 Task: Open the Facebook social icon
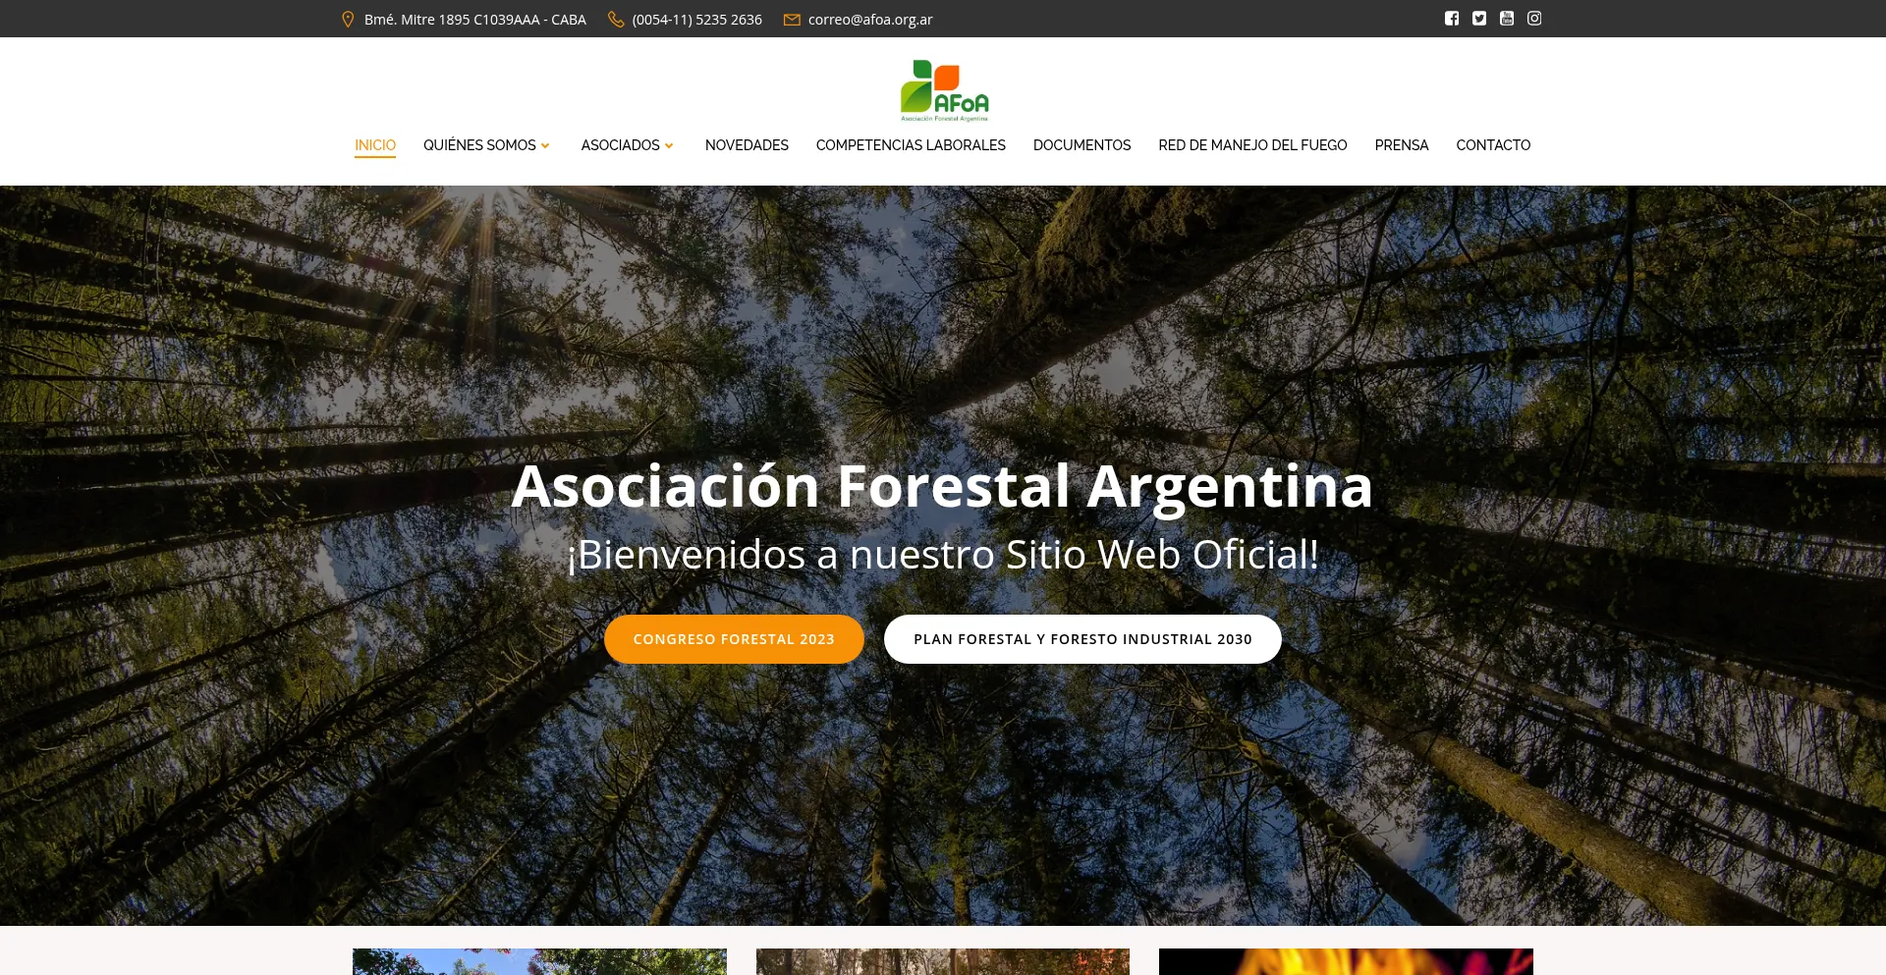[1452, 19]
